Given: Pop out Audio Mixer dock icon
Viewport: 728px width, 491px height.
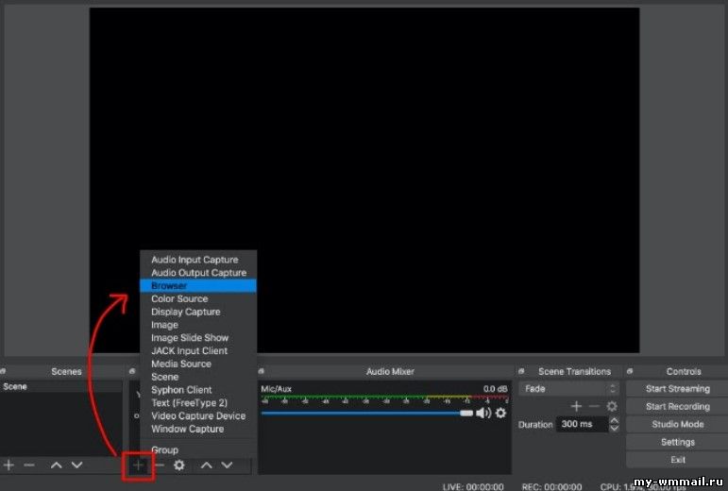Looking at the screenshot, I should [262, 371].
